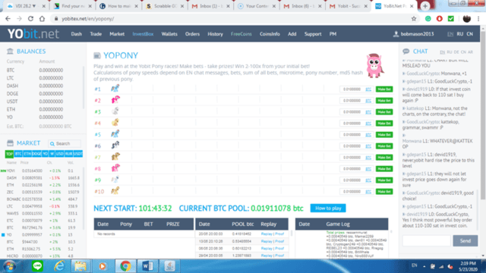Open the YOVI market row
The height and width of the screenshot is (273, 486).
point(43,171)
